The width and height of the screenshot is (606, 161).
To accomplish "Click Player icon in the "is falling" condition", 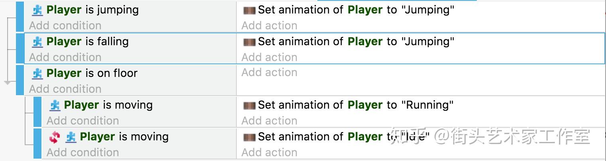I will (37, 42).
